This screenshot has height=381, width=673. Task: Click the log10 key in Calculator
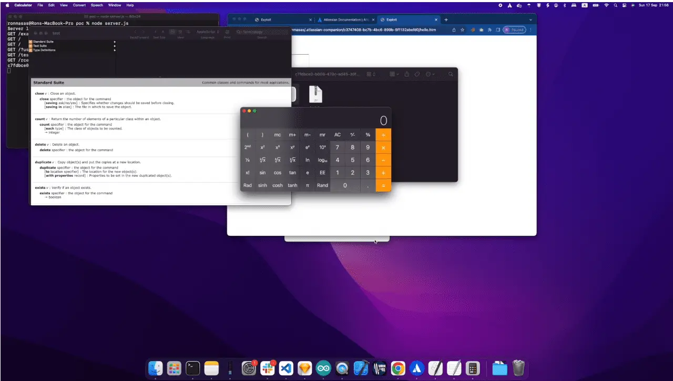pos(323,160)
